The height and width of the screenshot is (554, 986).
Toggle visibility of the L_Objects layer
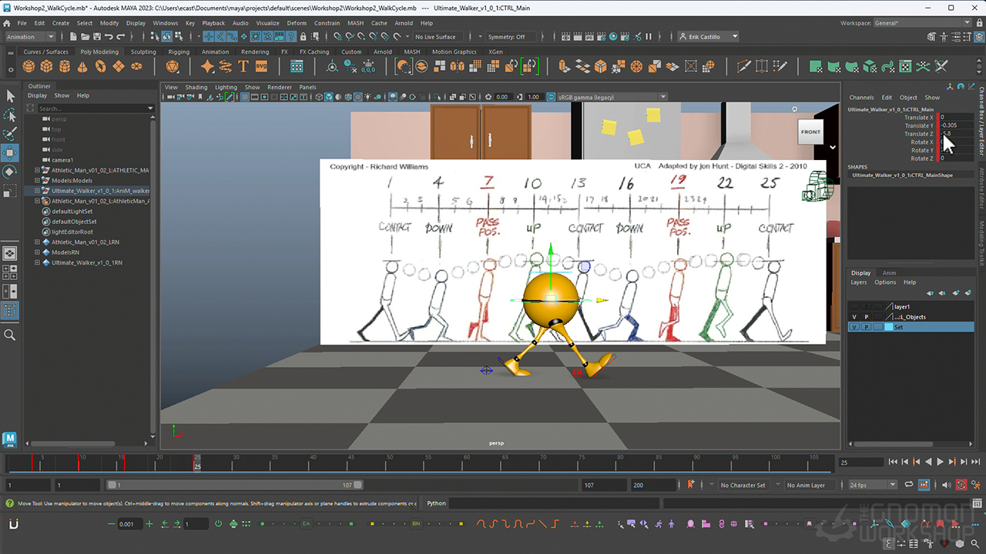(x=854, y=316)
